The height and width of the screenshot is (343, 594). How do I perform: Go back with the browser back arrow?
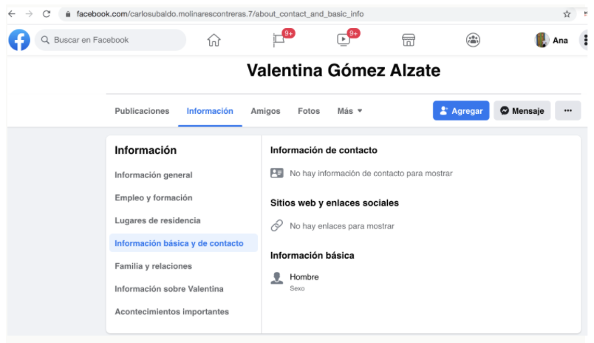[x=12, y=14]
